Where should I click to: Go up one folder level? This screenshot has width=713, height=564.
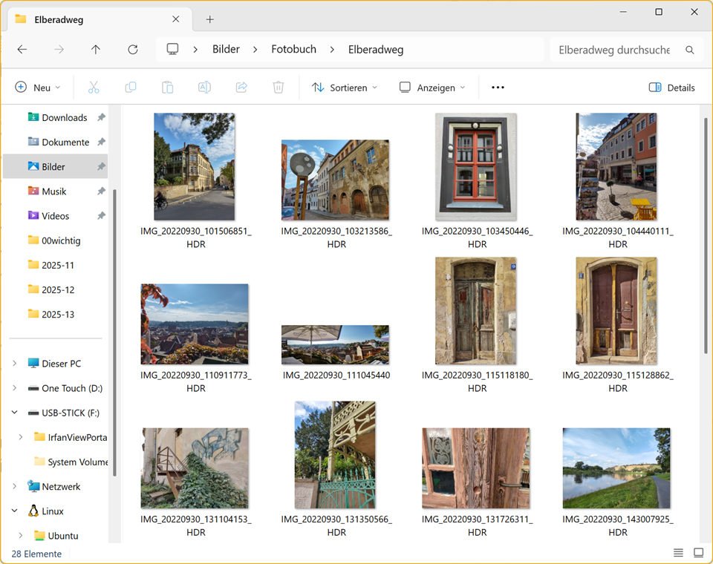96,50
